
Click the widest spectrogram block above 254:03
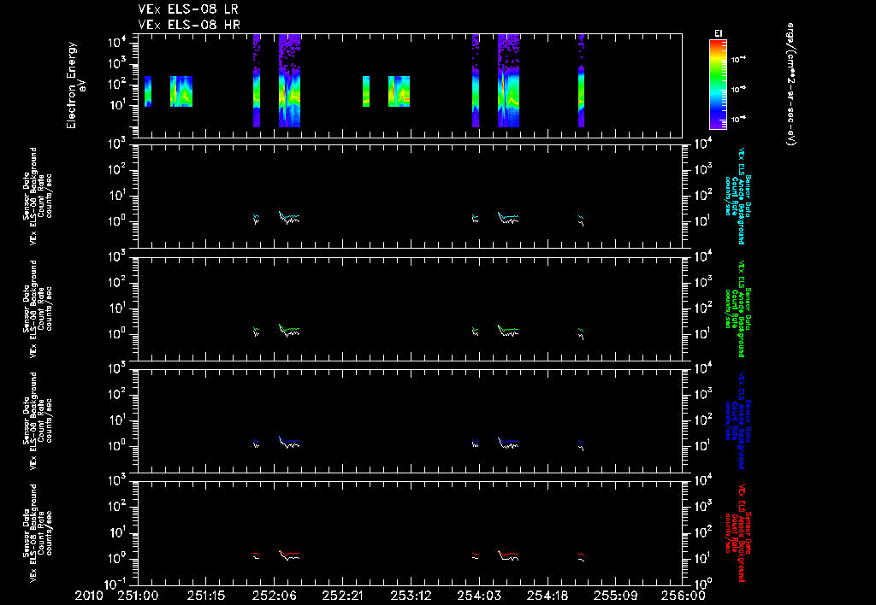508,80
